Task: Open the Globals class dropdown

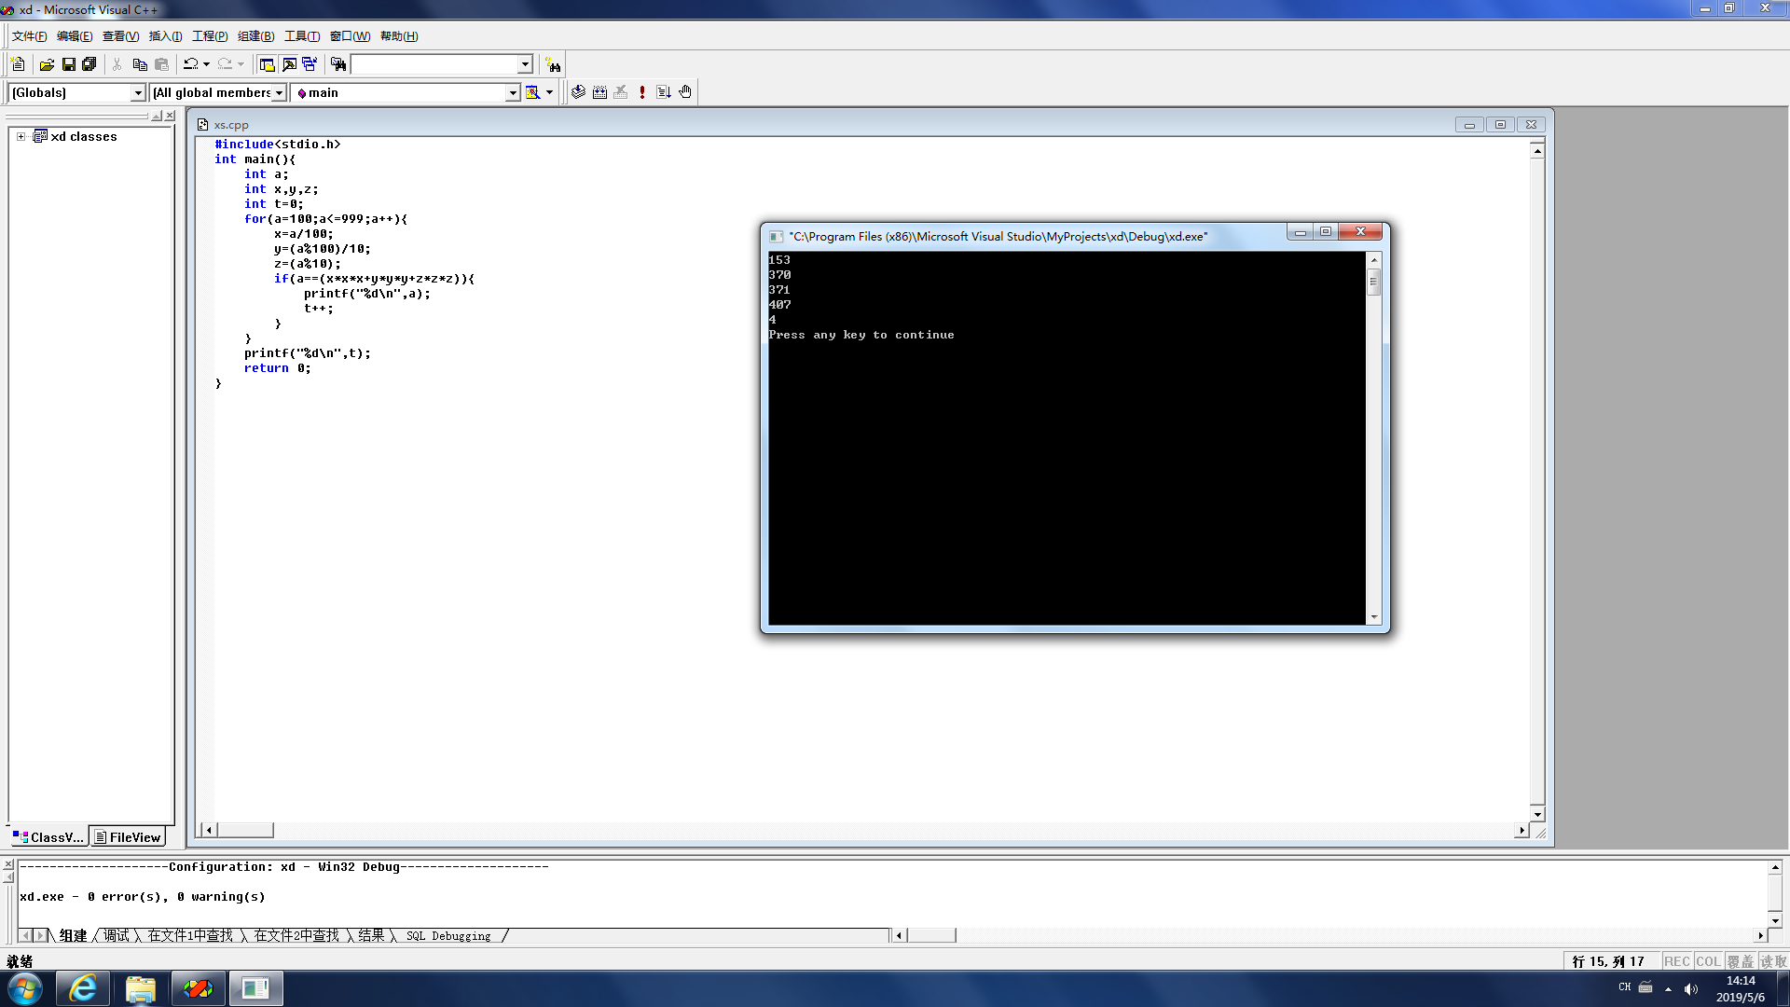Action: pos(138,92)
